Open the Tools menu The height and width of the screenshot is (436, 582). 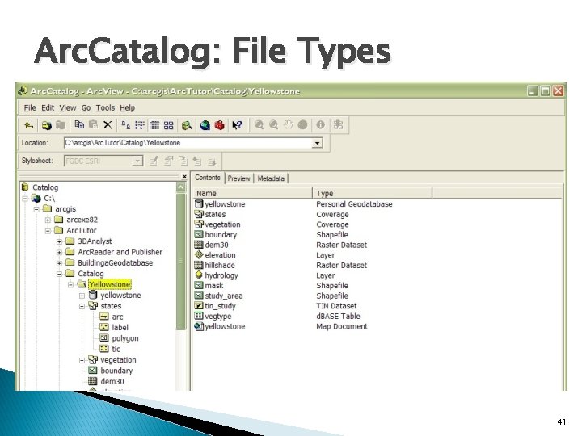pyautogui.click(x=105, y=108)
